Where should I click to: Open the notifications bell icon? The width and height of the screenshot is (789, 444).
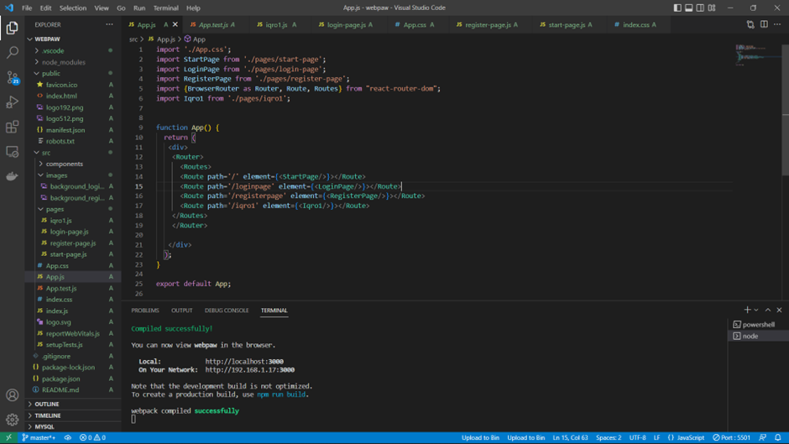point(778,438)
